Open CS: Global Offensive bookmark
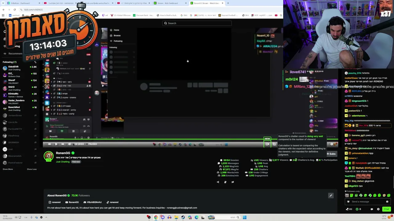 point(120,15)
